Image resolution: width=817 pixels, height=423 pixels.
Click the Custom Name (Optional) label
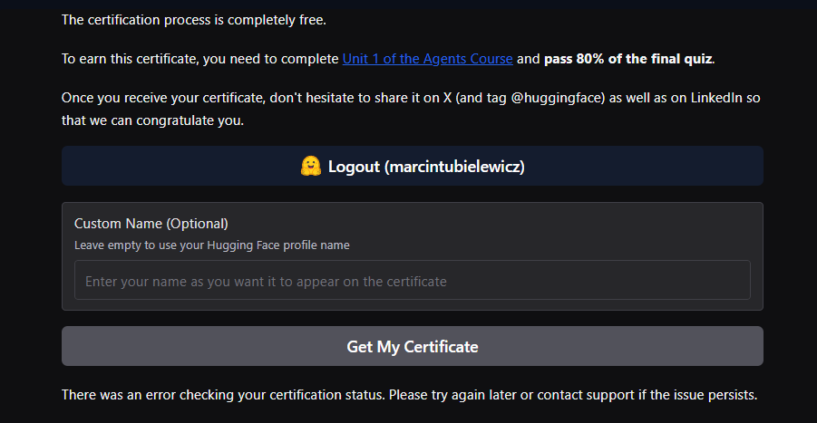point(151,224)
